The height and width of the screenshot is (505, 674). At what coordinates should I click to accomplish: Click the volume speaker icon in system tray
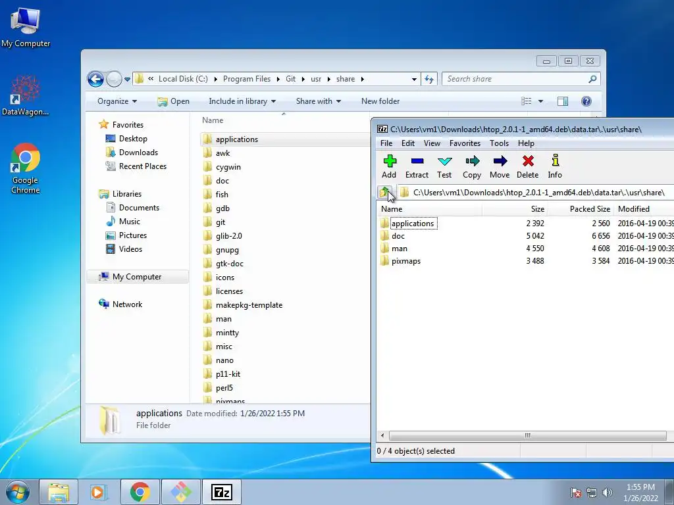click(607, 493)
